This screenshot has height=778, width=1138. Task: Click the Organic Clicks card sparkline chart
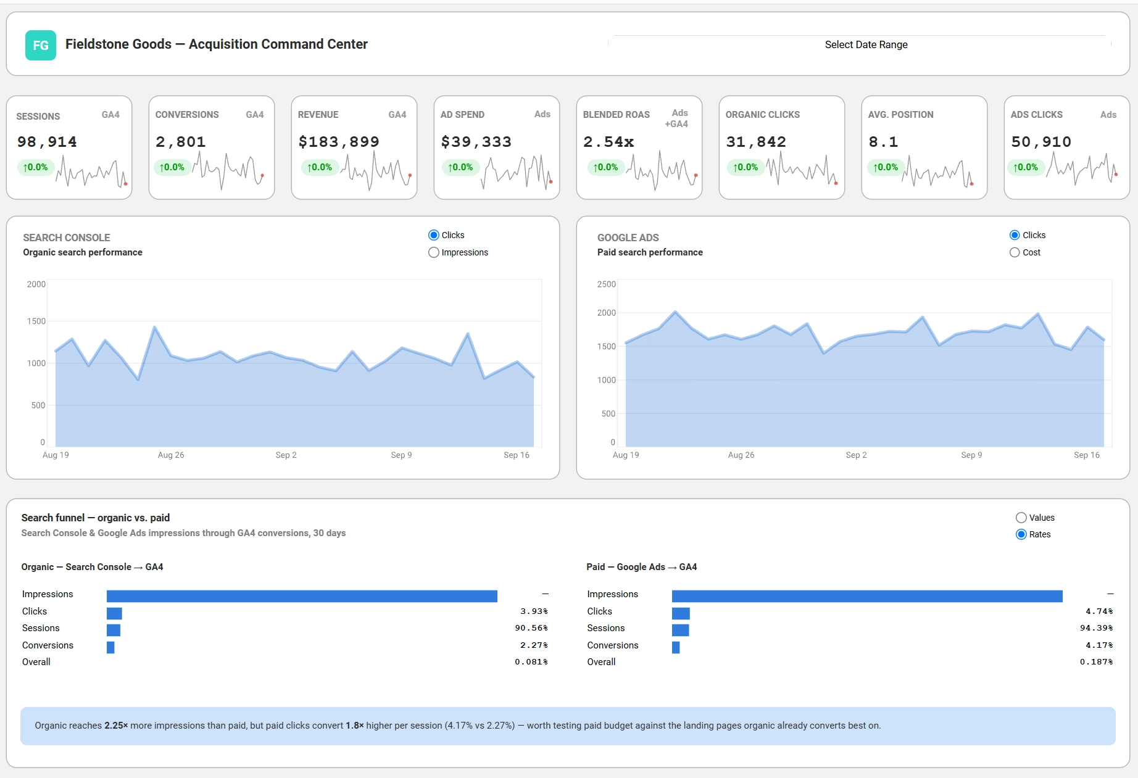[802, 168]
